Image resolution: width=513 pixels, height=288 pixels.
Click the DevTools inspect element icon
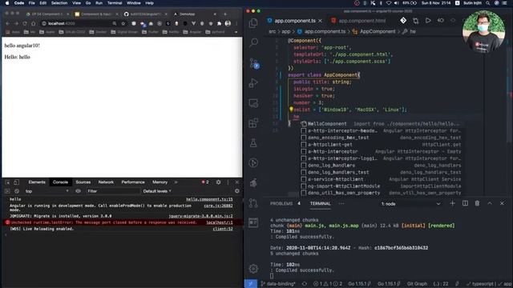point(7,182)
